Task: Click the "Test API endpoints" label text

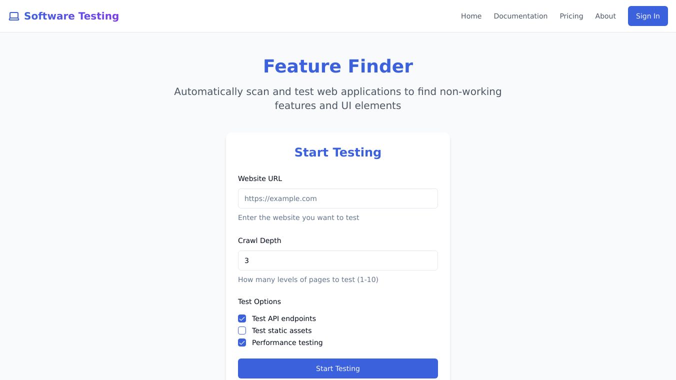Action: [284, 318]
